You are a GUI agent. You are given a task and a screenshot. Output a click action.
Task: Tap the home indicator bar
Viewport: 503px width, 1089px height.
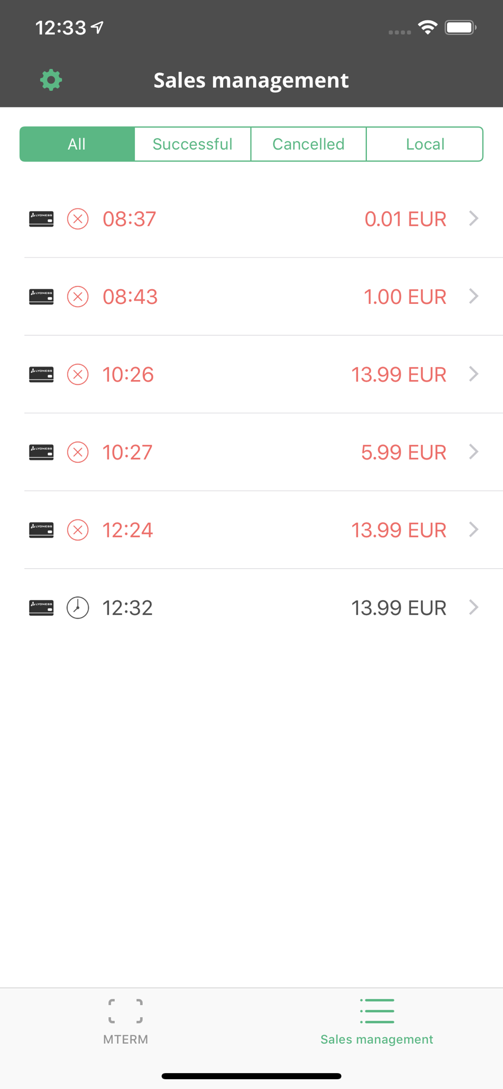click(251, 1076)
